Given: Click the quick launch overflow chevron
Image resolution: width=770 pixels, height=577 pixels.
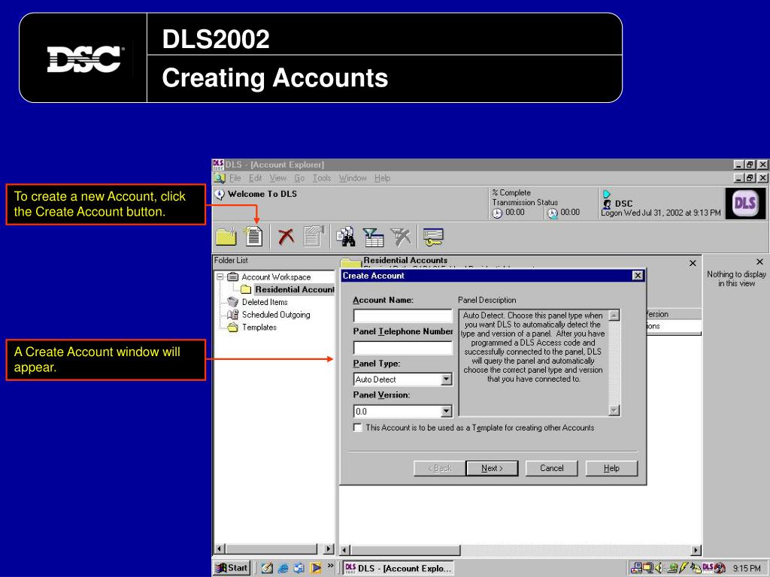Looking at the screenshot, I should (331, 566).
